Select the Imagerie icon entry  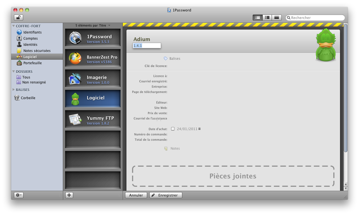coord(75,79)
